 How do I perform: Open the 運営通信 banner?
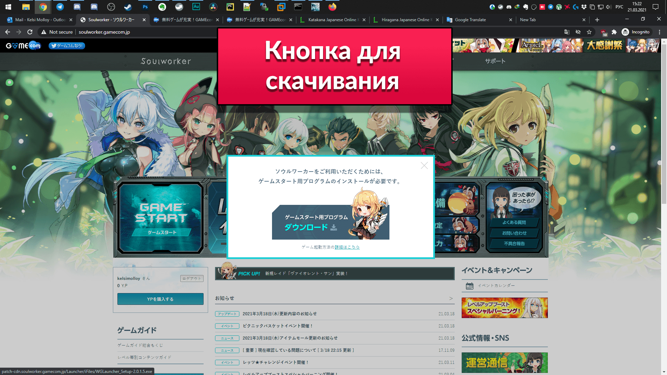(x=505, y=363)
